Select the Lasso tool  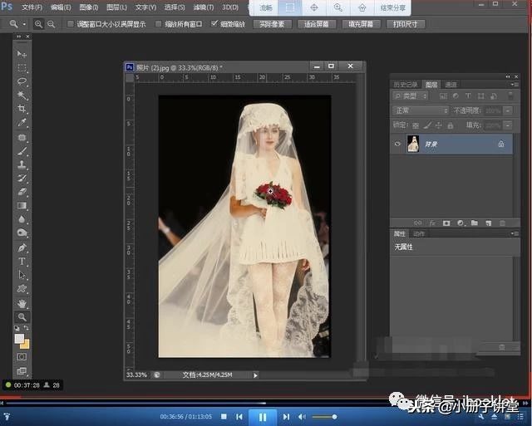click(22, 81)
